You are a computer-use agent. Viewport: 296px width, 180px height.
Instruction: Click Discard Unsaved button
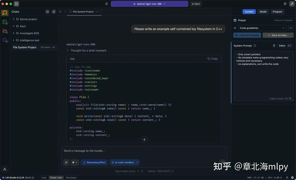click(x=283, y=20)
